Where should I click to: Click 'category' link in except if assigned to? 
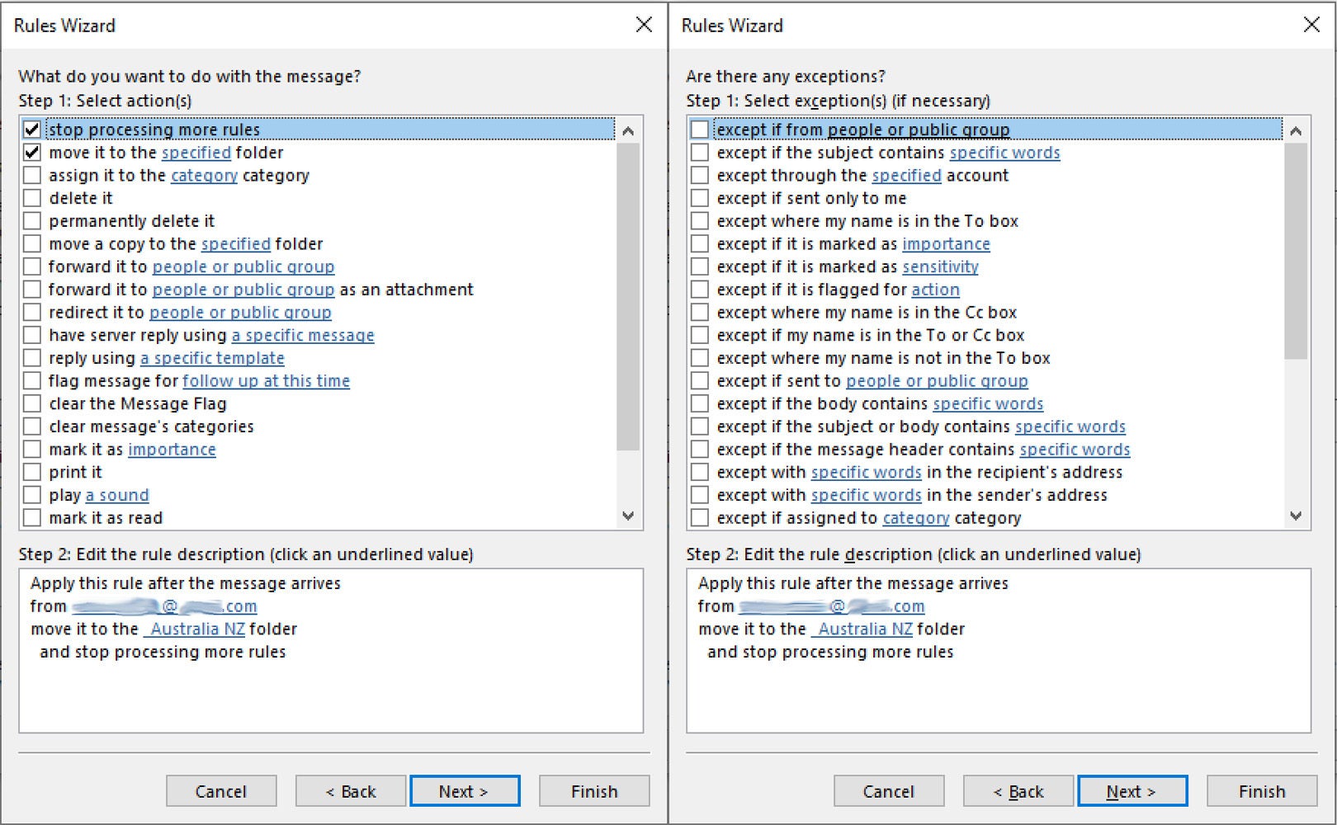pos(916,518)
